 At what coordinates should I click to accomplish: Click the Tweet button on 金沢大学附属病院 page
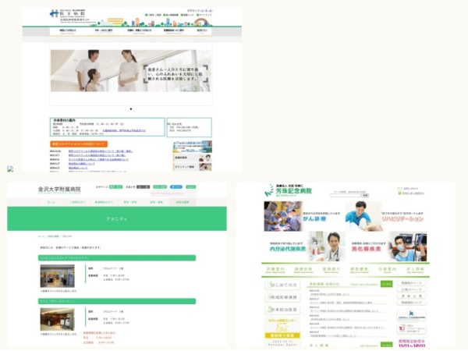[x=176, y=187]
